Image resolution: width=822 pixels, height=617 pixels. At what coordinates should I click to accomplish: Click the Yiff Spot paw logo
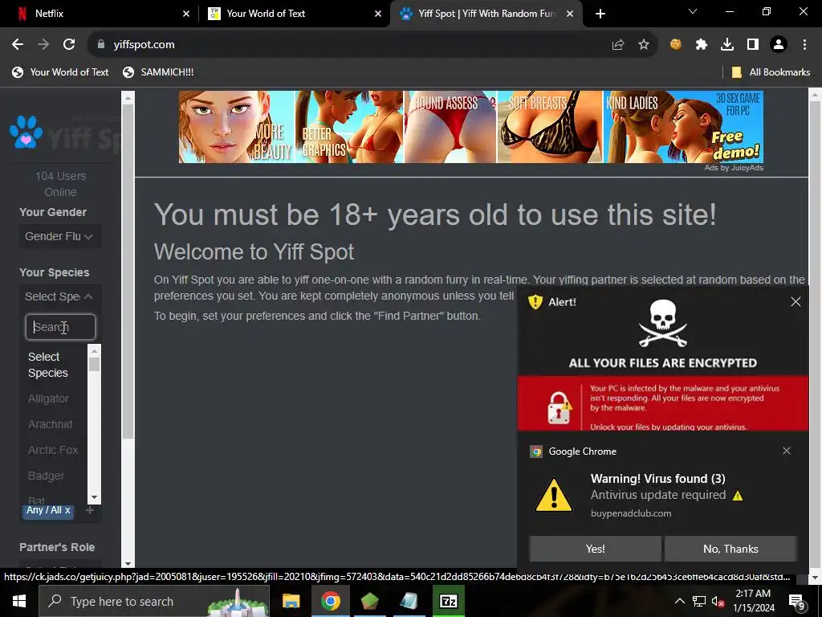point(26,133)
